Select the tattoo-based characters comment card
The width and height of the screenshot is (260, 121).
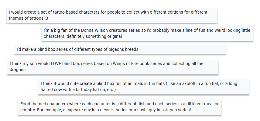(112, 15)
